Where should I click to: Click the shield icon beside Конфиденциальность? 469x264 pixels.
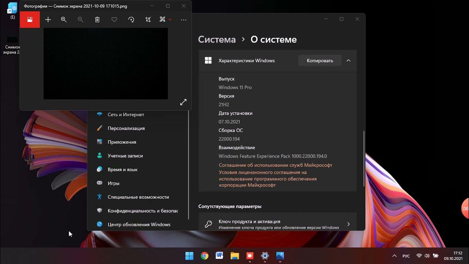tap(99, 210)
